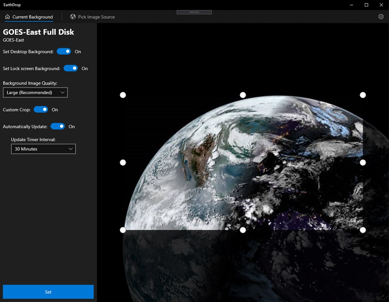Turn off Set Desktop Background
The width and height of the screenshot is (389, 302).
64,51
